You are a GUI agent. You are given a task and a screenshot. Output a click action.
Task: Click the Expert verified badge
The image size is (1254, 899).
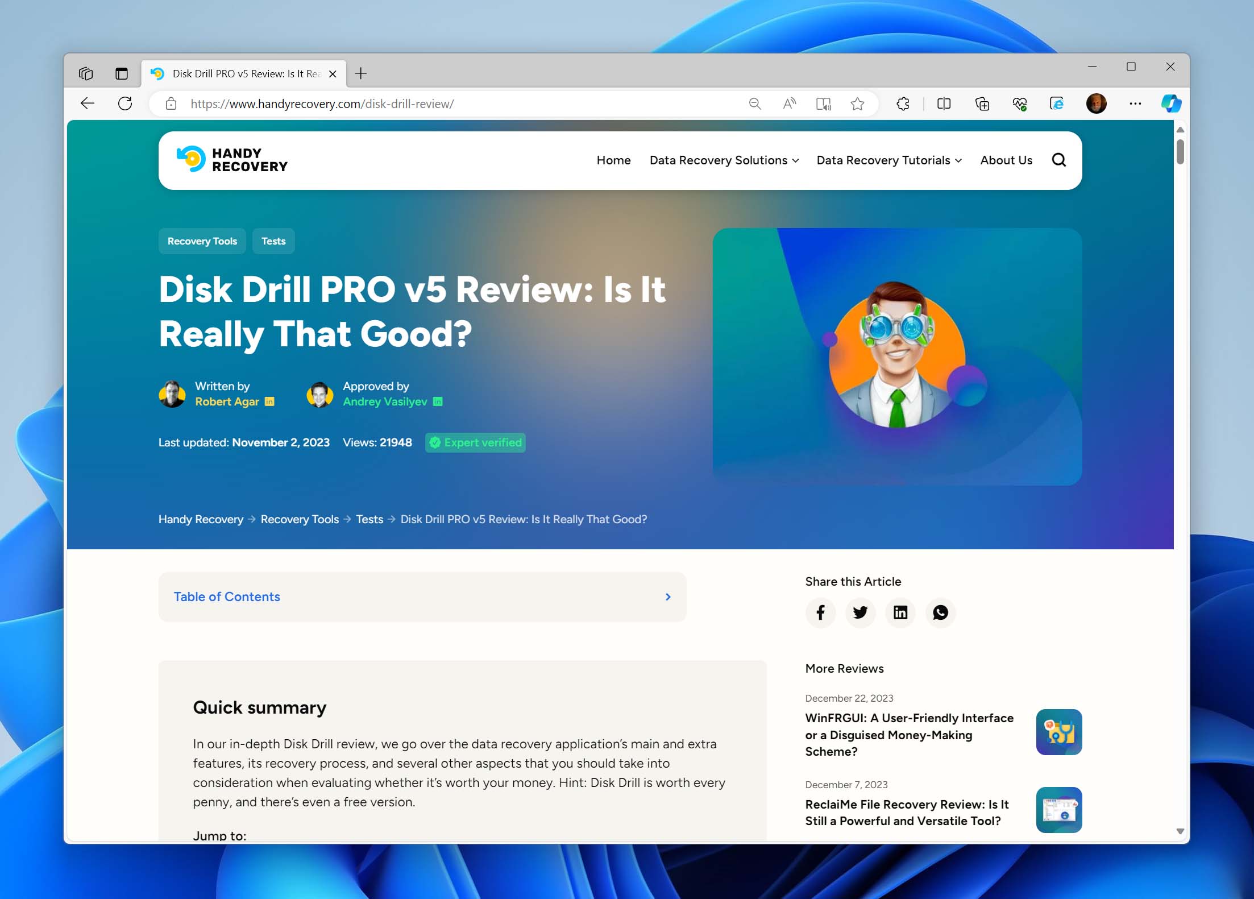(x=475, y=442)
